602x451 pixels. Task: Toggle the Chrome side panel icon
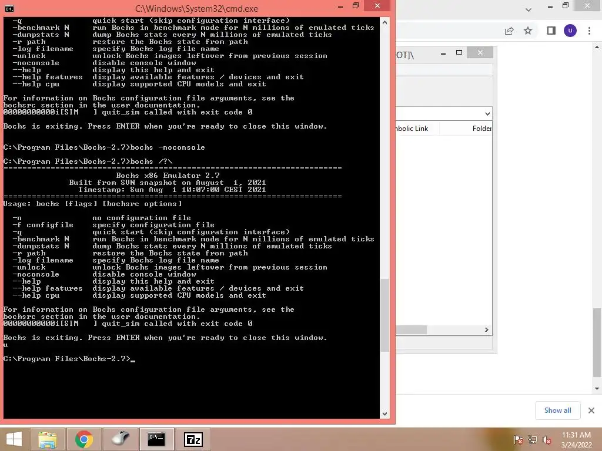[x=551, y=31]
